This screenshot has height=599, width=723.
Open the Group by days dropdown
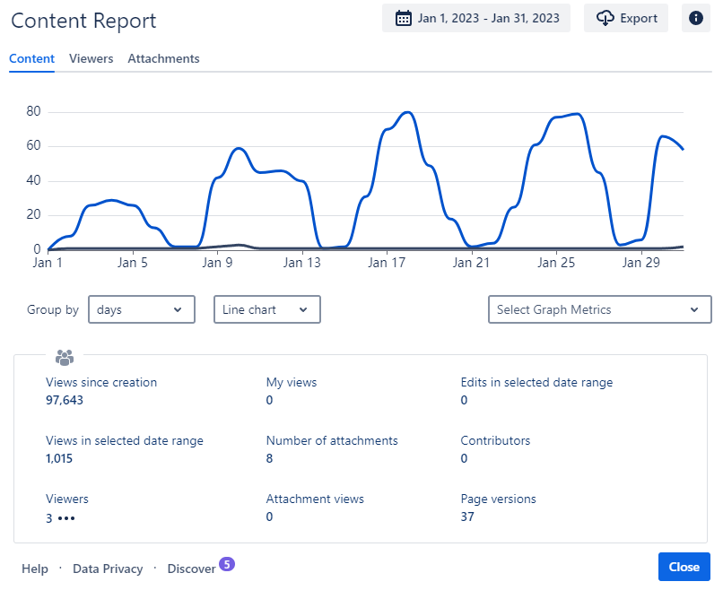click(142, 309)
